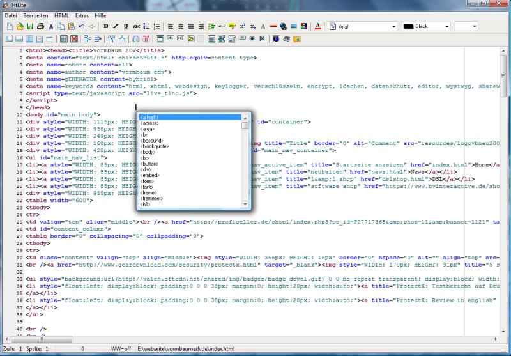Viewport: 511px width, 356px height.
Task: Click line 10 containing body id="main_body"
Action: pos(63,115)
